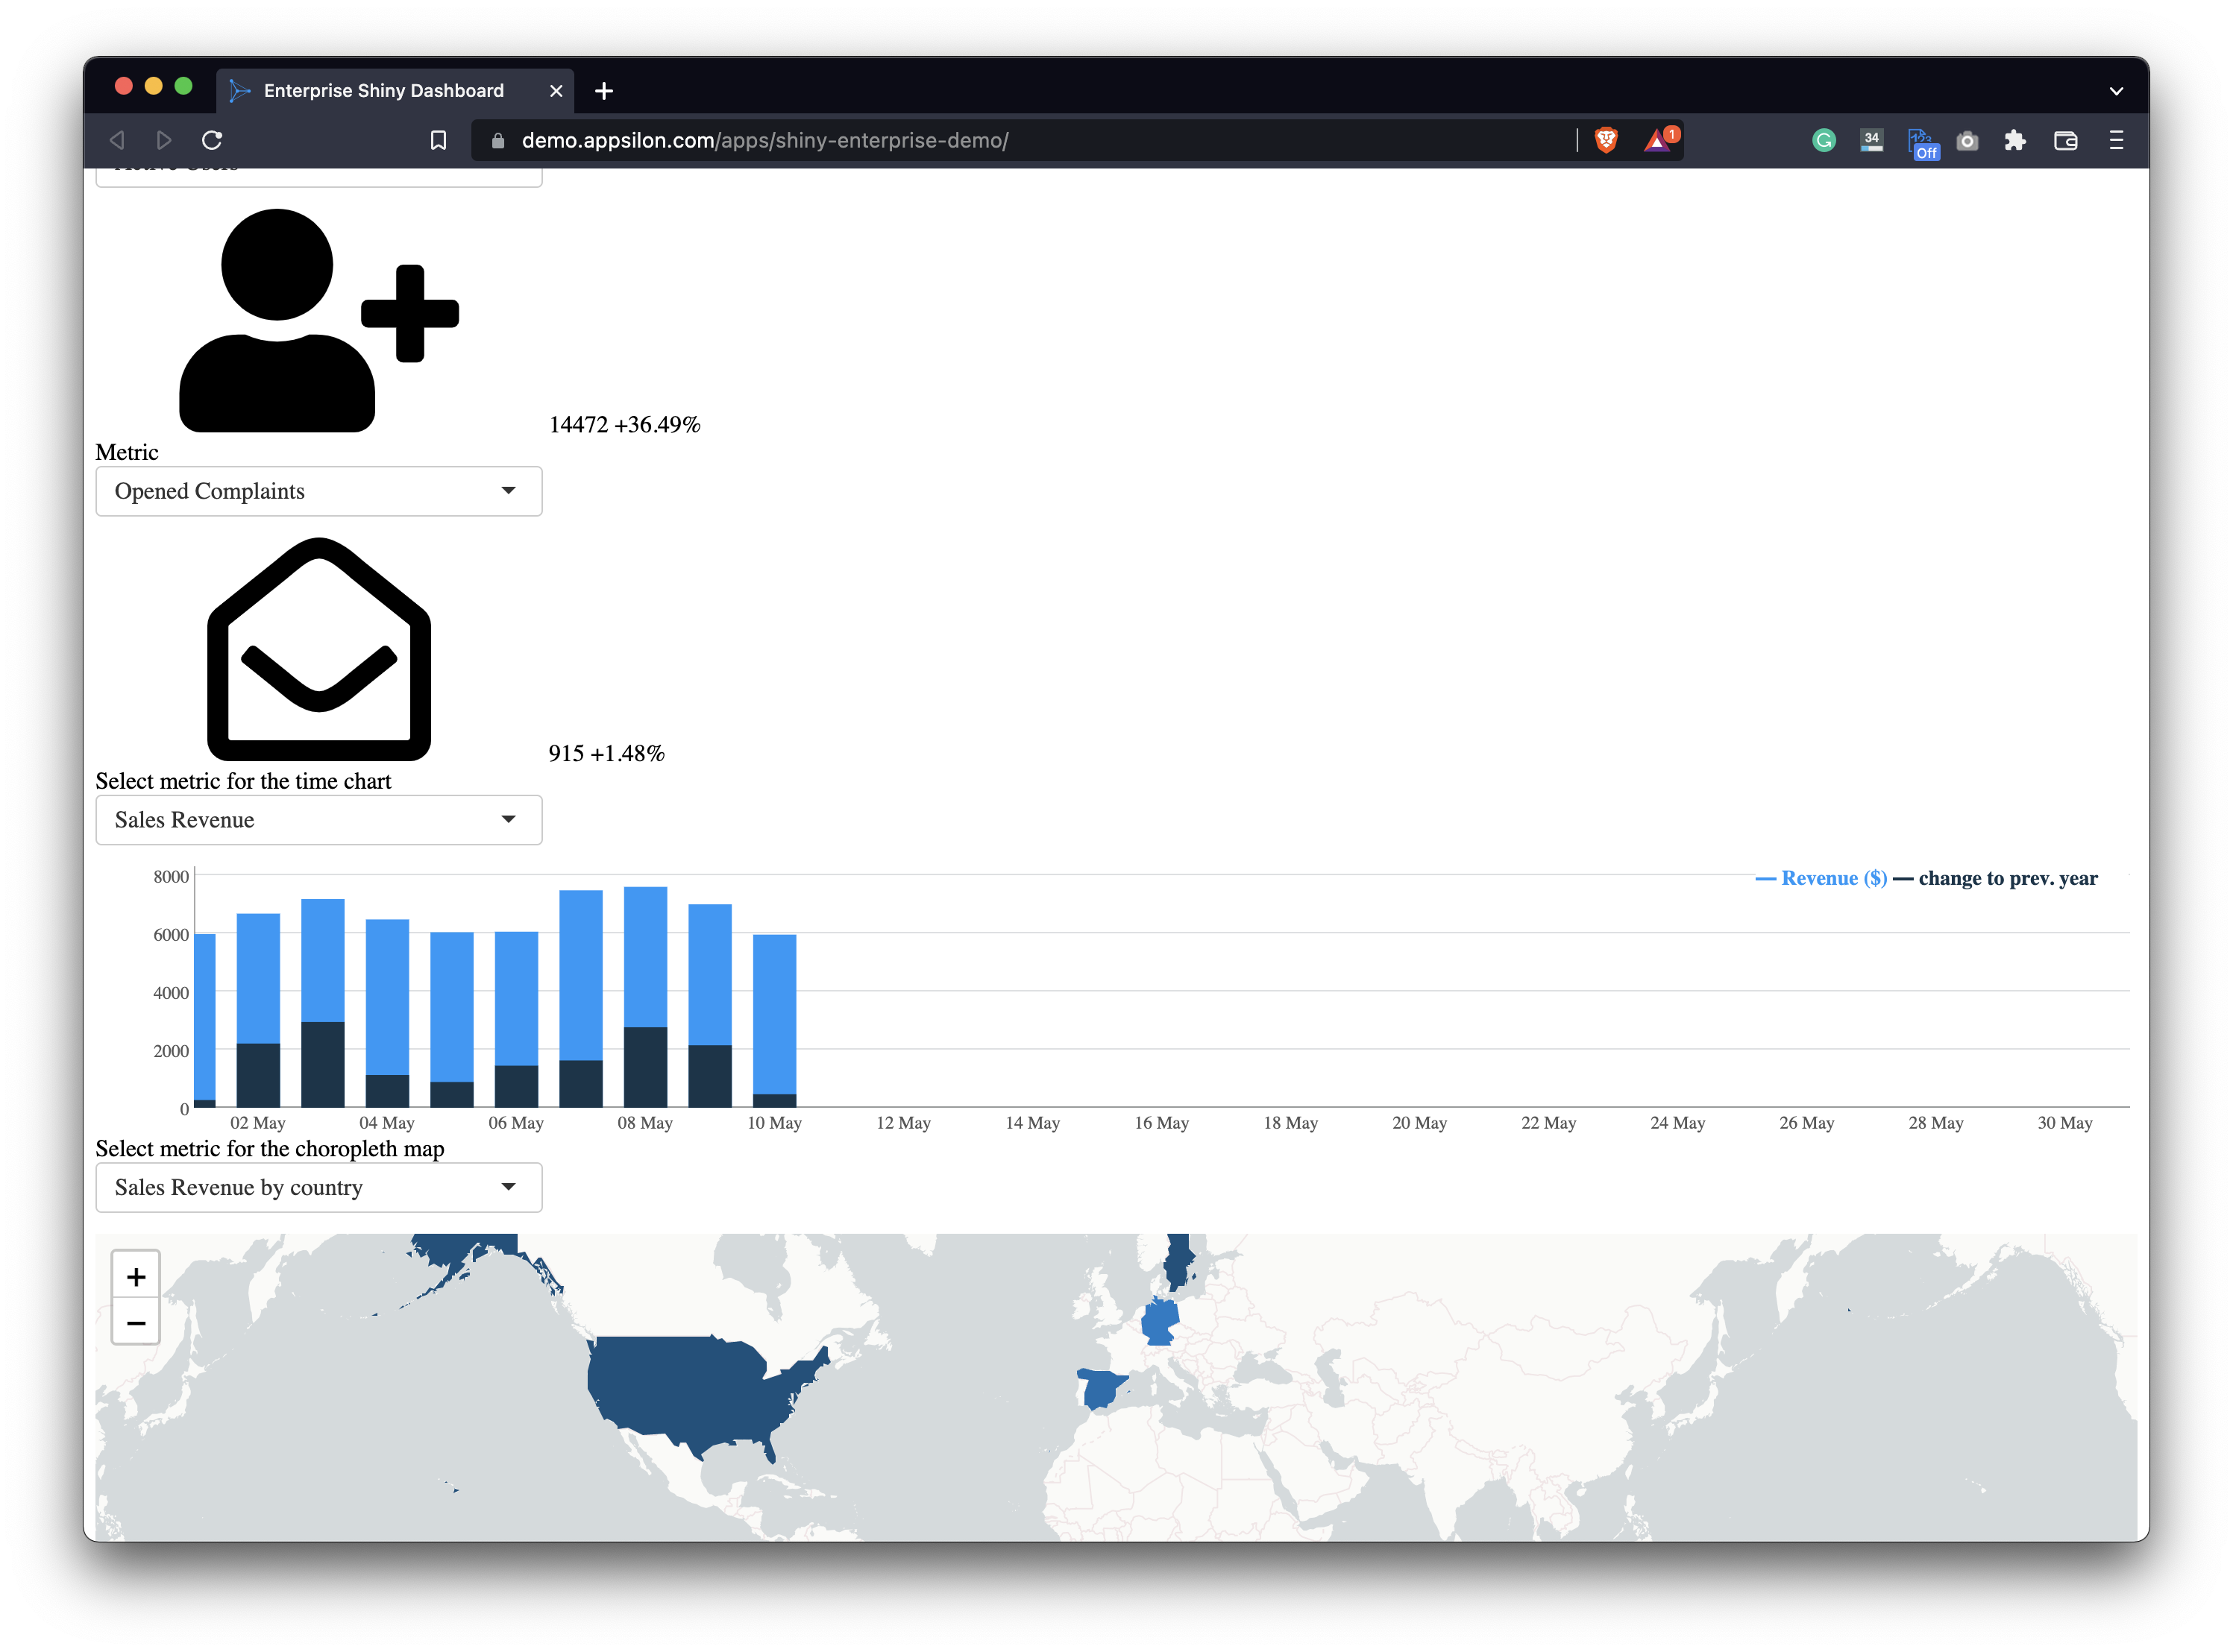Expand the Select metric for choropleth map dropdown
The height and width of the screenshot is (1652, 2233).
(318, 1187)
